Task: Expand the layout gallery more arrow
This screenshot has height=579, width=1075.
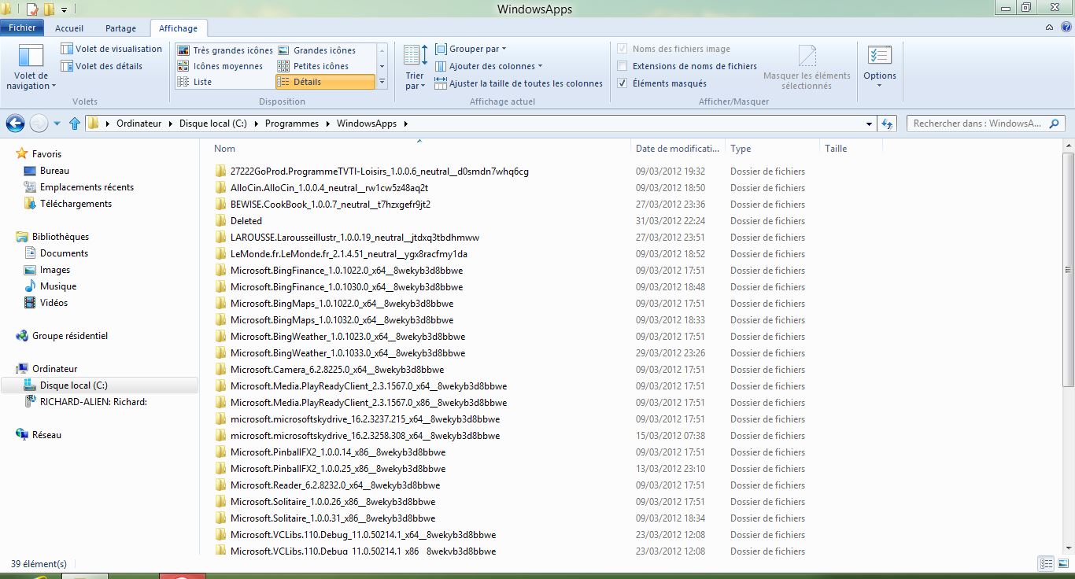Action: (382, 82)
